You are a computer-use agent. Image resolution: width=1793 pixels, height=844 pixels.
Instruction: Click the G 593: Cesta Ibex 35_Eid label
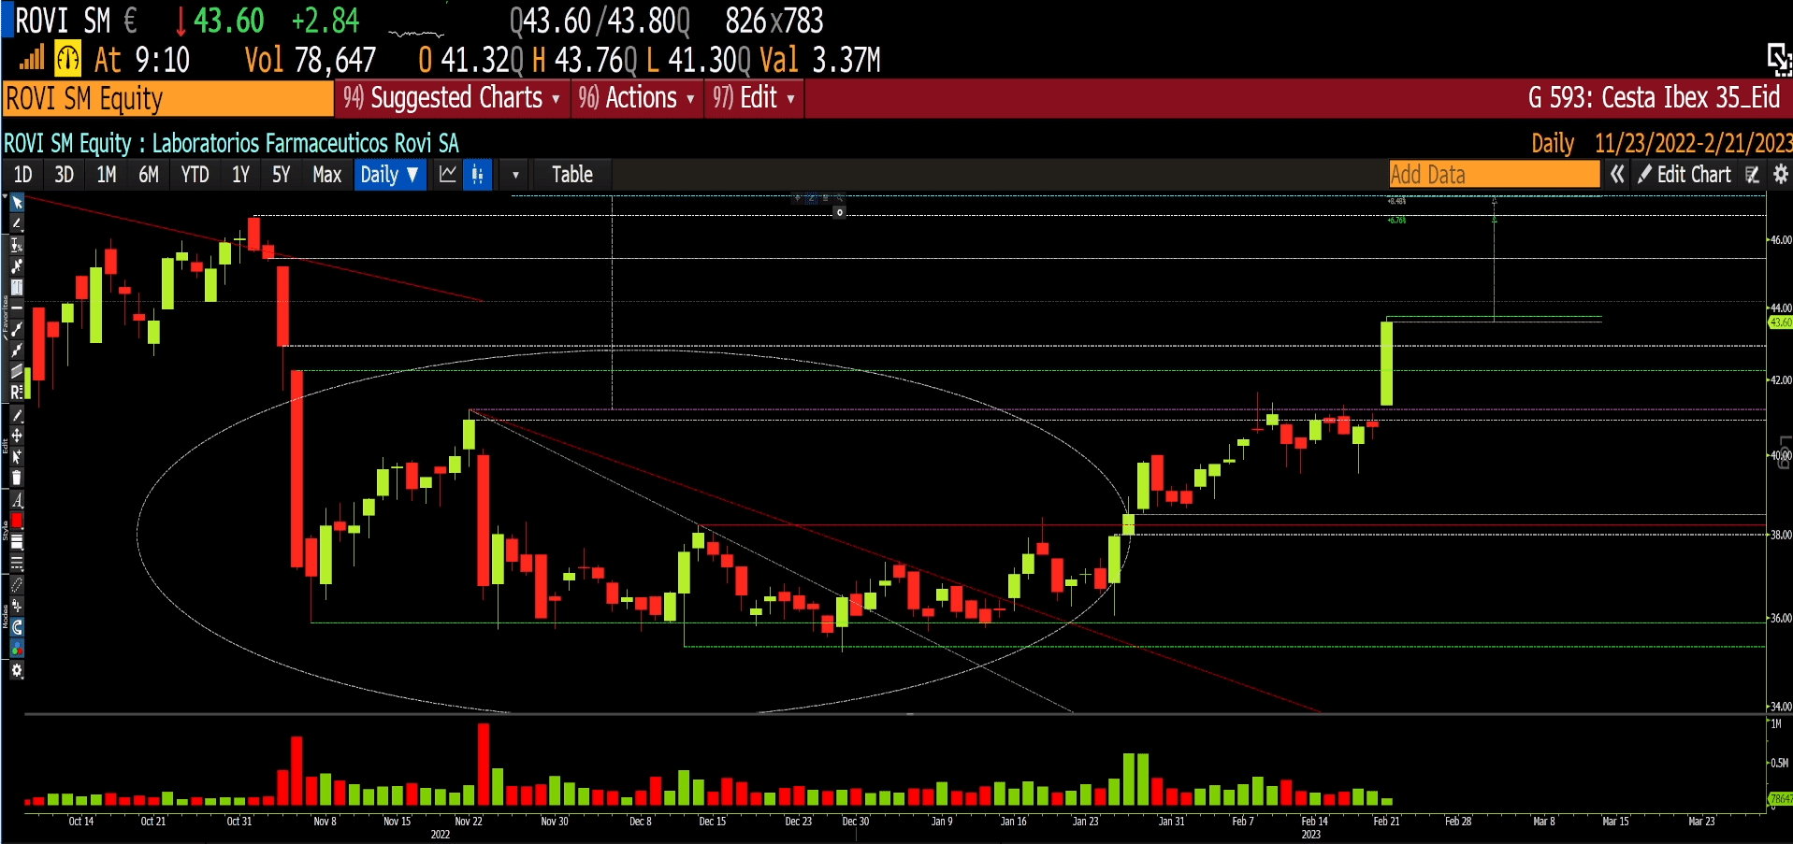tap(1654, 98)
